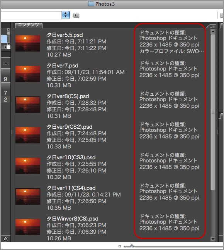Screen dimensions: 224x250
Task: Click the Photos3 folder icon in title bar
Action: 91,4
